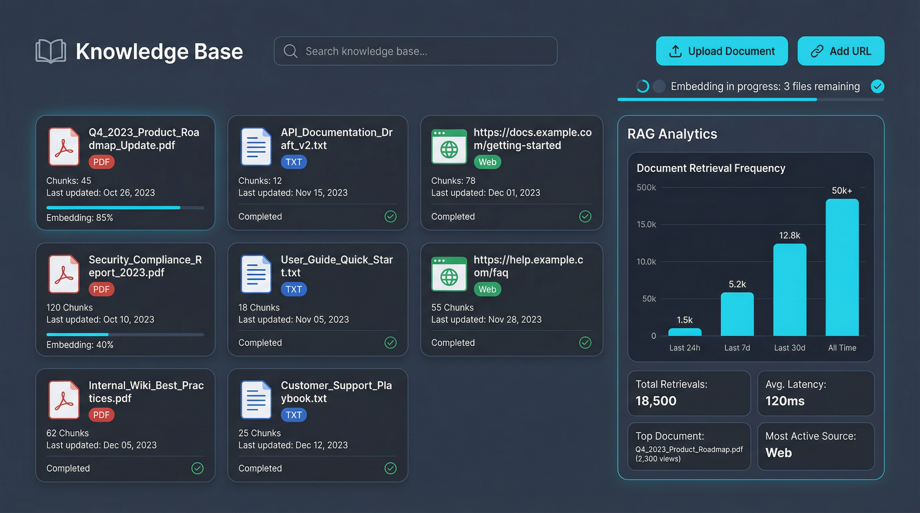Click the Add URL button
Screen dimensions: 920x513
point(841,51)
